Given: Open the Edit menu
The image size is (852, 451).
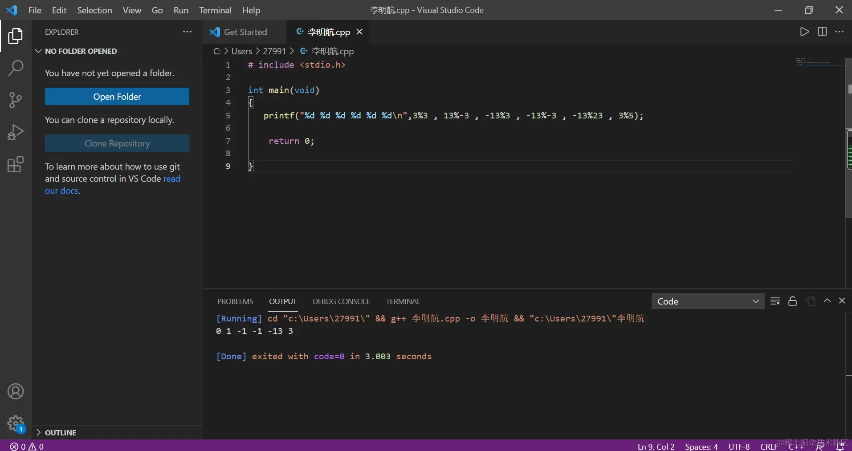Looking at the screenshot, I should click(59, 10).
